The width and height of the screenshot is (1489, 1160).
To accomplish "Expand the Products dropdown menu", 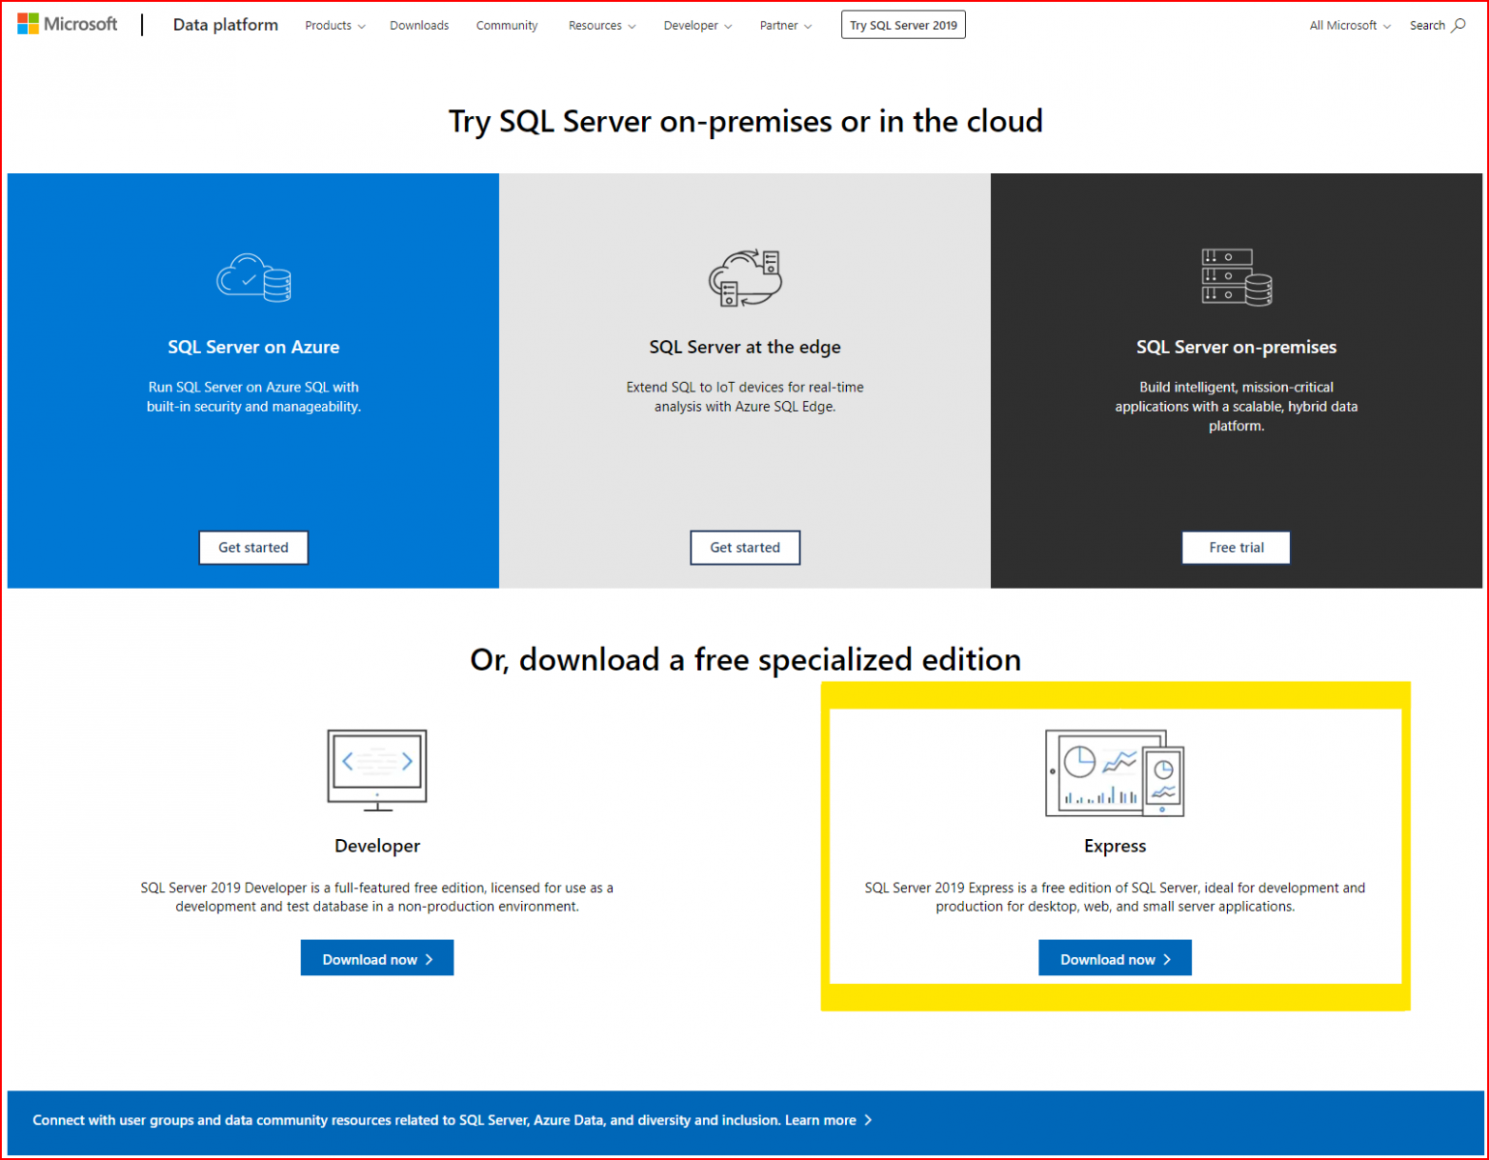I will tap(335, 26).
